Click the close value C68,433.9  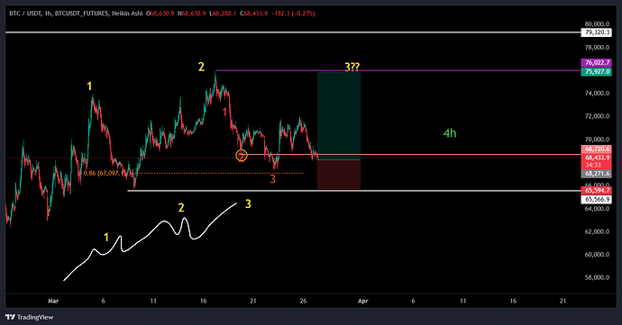[x=254, y=14]
